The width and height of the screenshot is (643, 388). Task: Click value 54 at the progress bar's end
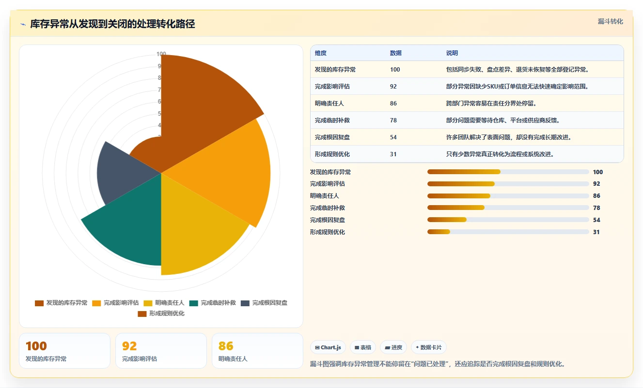pyautogui.click(x=596, y=220)
